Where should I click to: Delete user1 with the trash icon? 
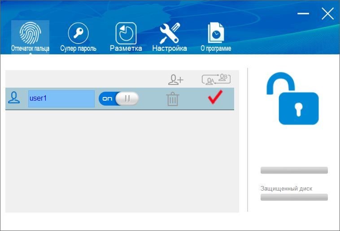tap(173, 99)
